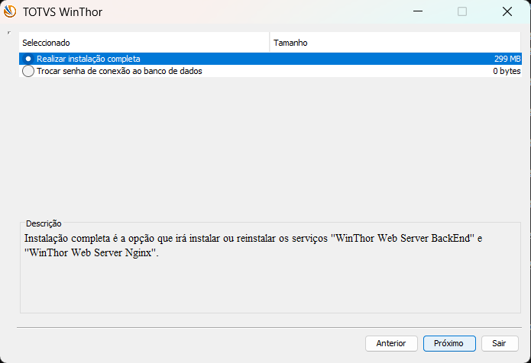Select the 'Trocar senha de conexão' radio button
Viewport: 531px width, 363px height.
[x=28, y=71]
